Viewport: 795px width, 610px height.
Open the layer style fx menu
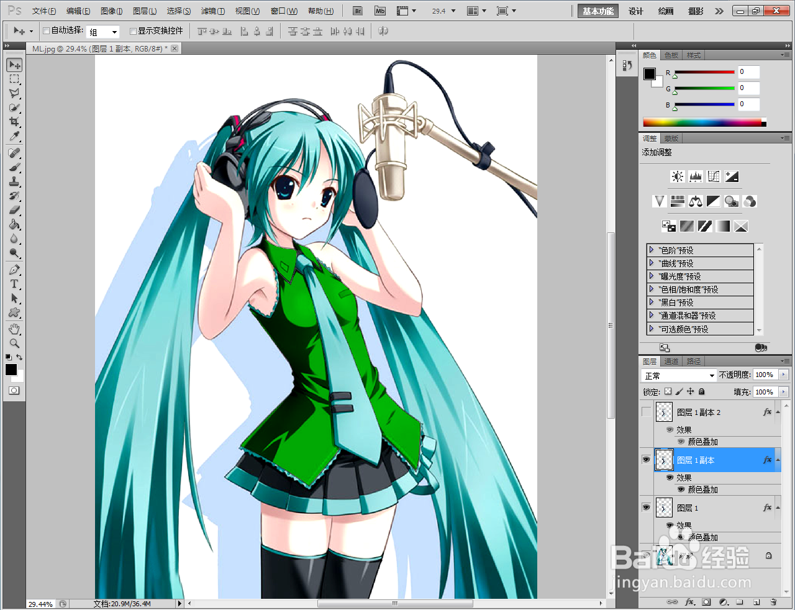coord(689,602)
